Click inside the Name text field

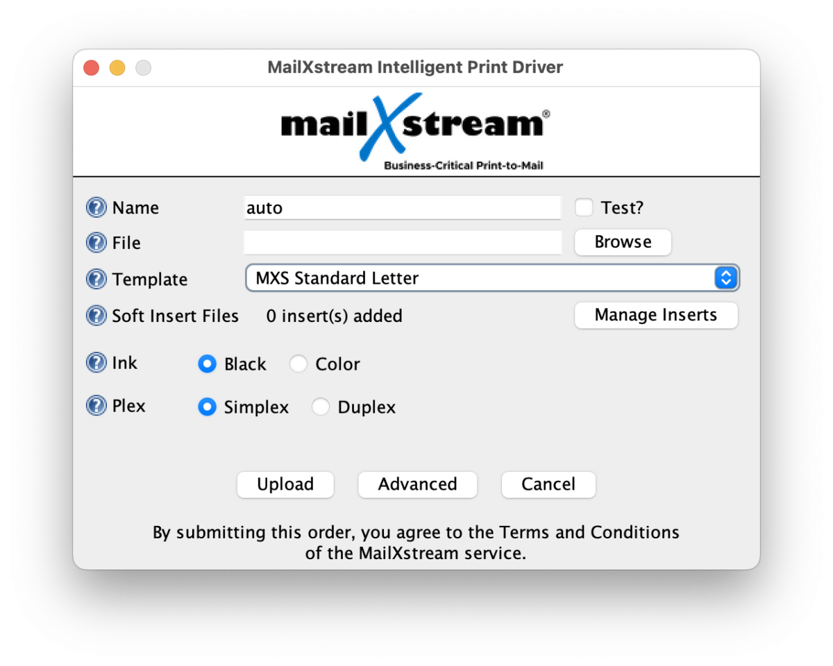click(403, 207)
